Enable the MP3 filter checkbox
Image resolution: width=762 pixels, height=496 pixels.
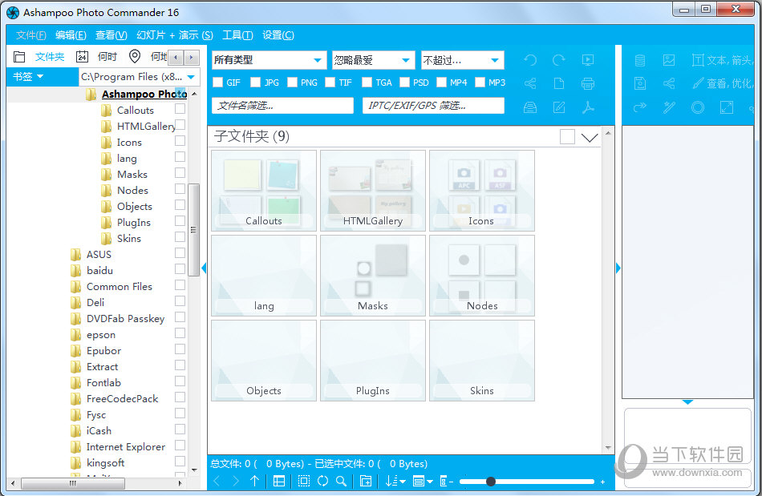click(x=480, y=82)
